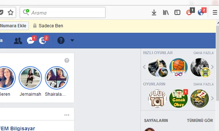Open search engine options via magnifier icon
Image resolution: width=219 pixels, height=131 pixels.
(26, 12)
